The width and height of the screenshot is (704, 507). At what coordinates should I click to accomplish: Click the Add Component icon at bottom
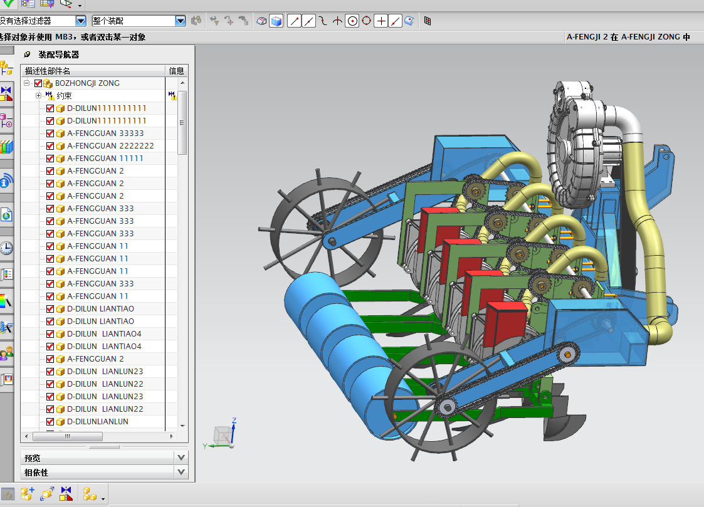(x=26, y=494)
